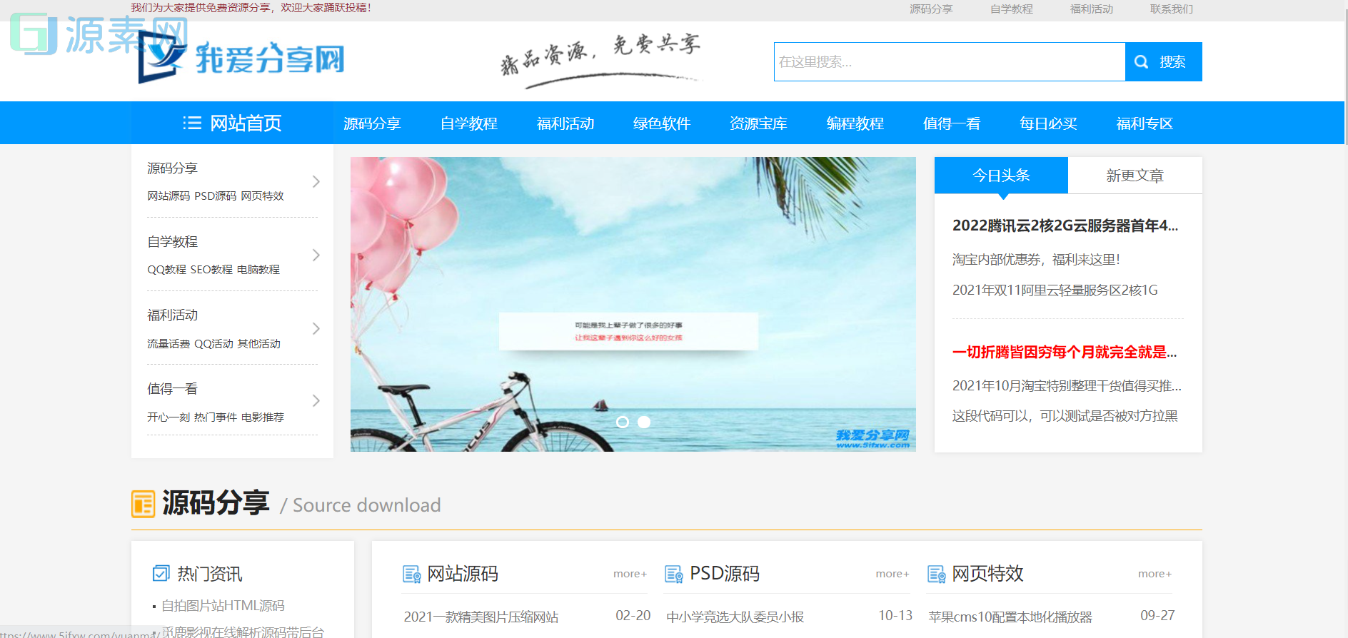Open sidebar 流量话费 link
Viewport: 1348px width, 638px height.
click(x=168, y=343)
